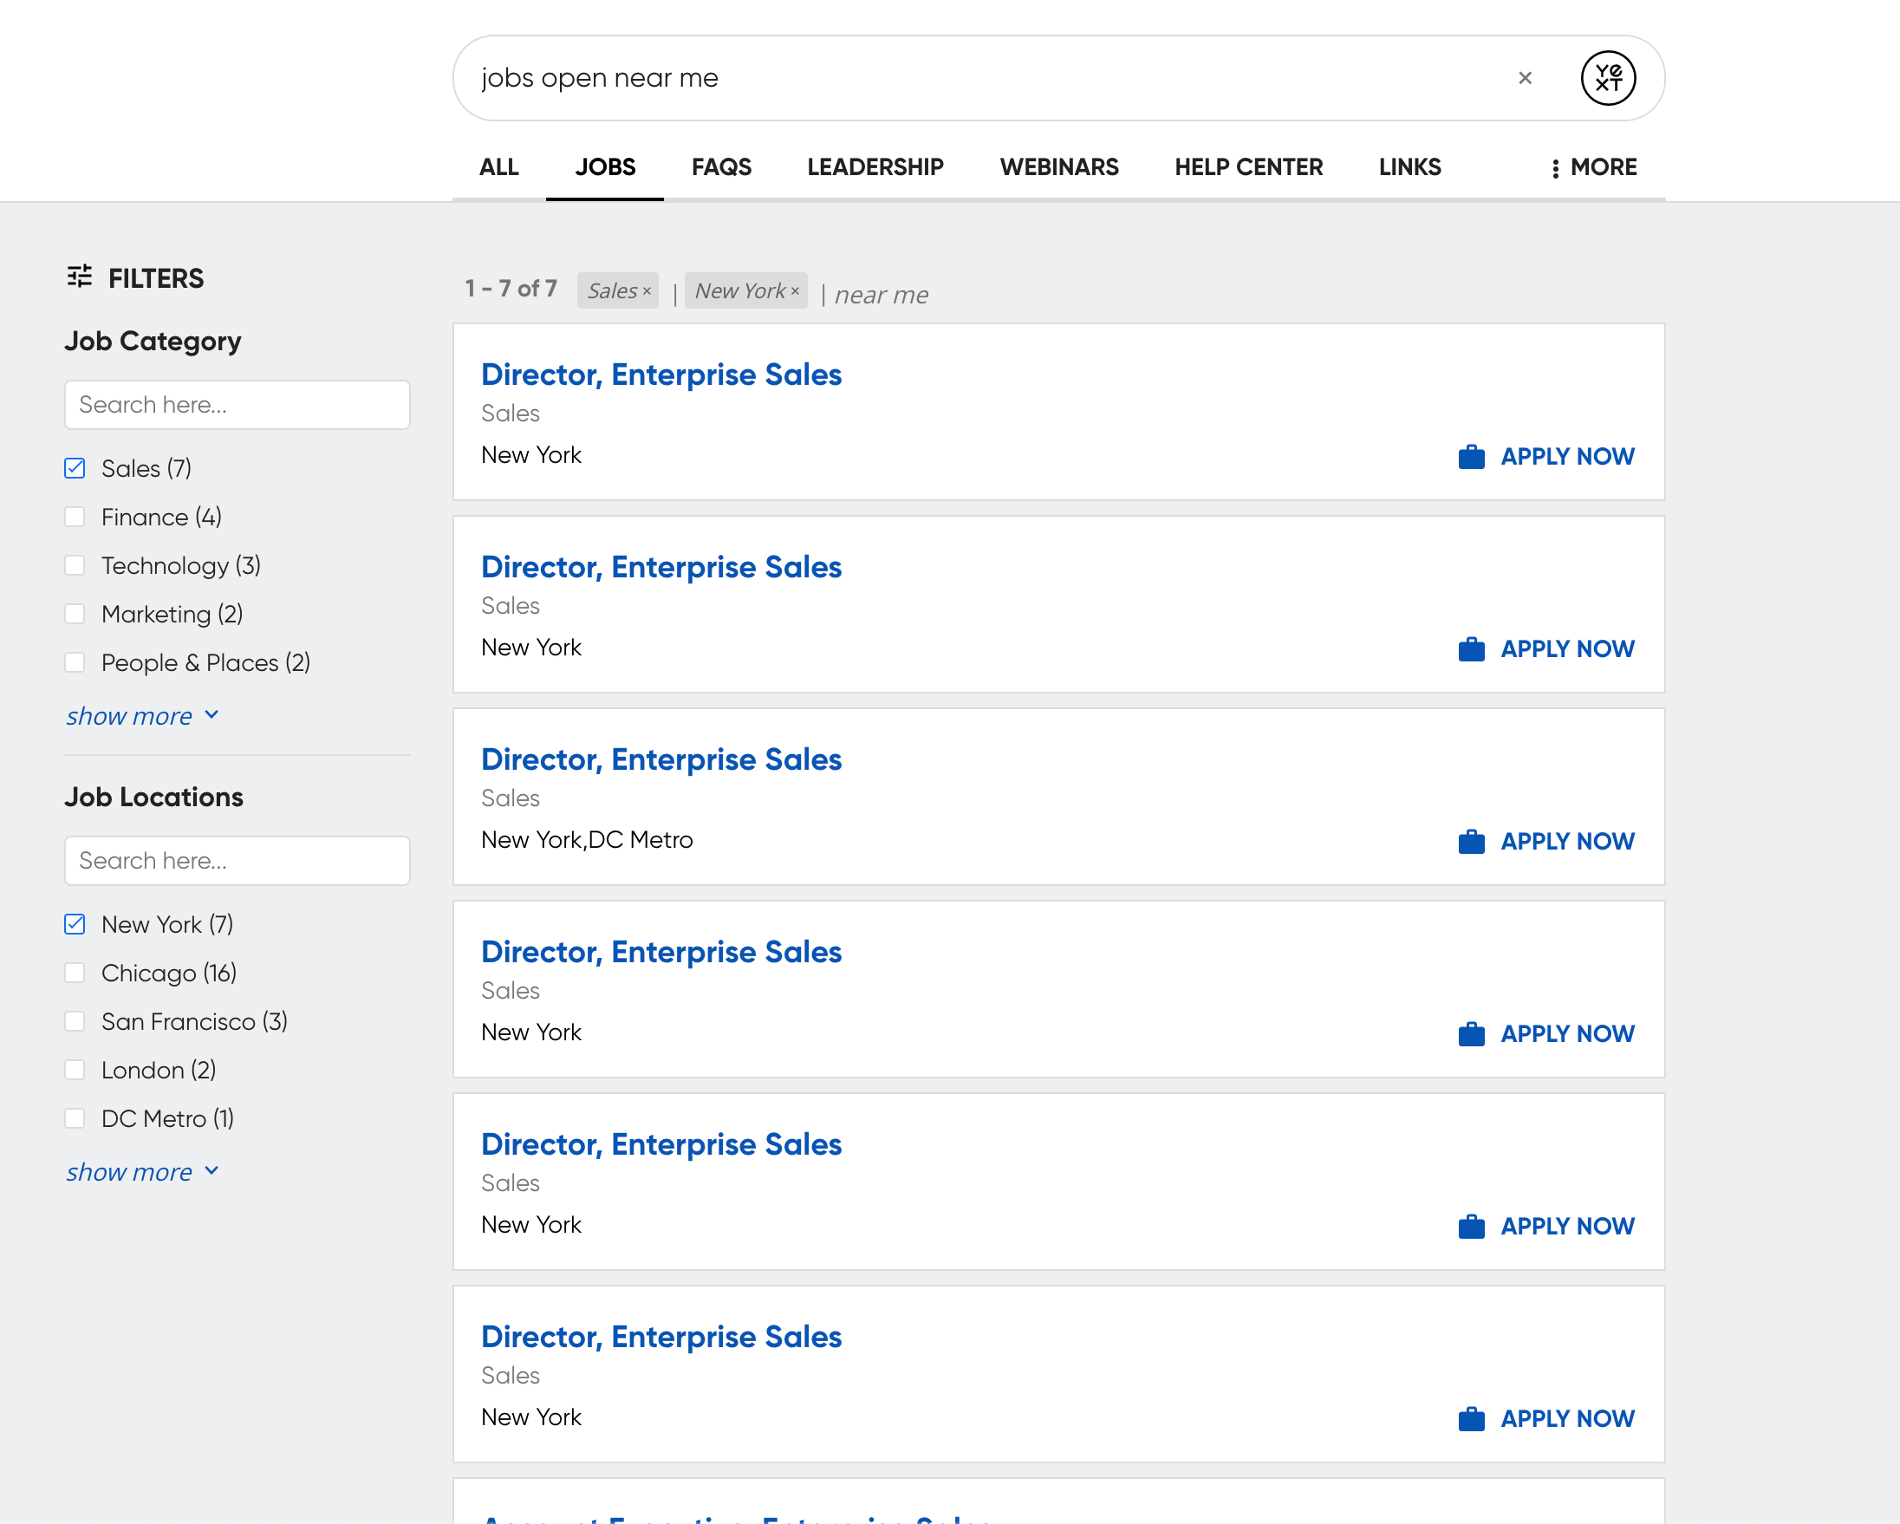Viewport: 1900px width, 1524px height.
Task: Click the briefcase icon on the first job
Action: click(1471, 457)
